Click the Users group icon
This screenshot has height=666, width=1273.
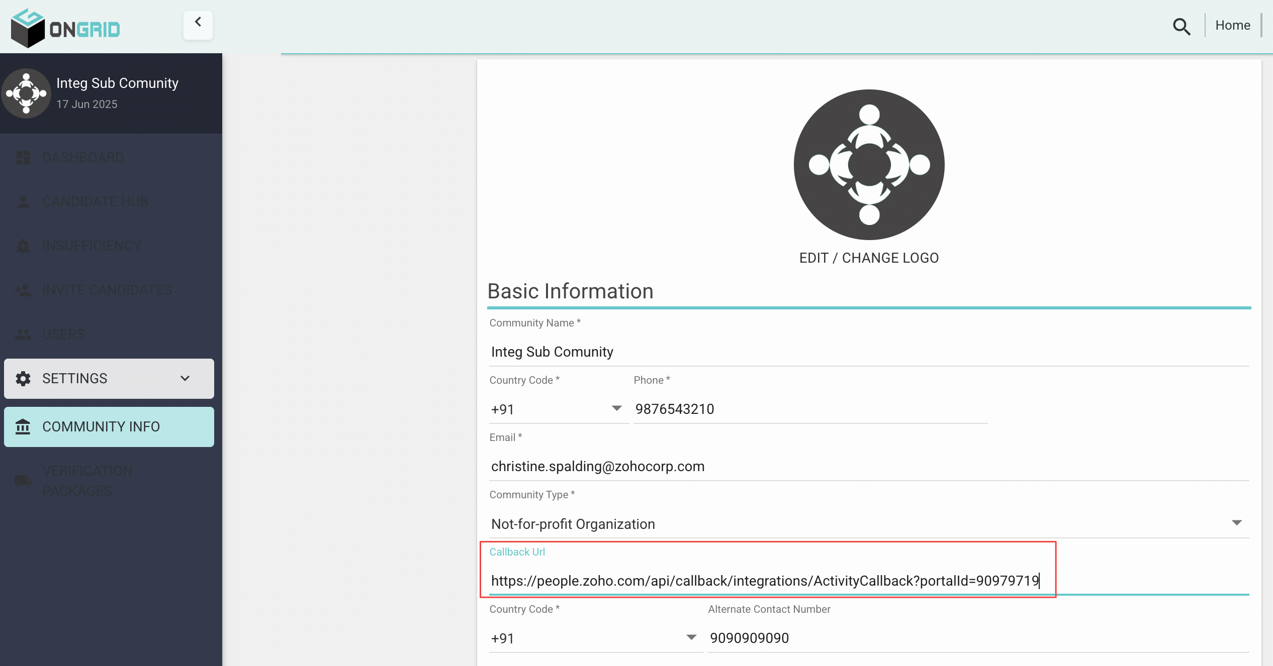23,335
